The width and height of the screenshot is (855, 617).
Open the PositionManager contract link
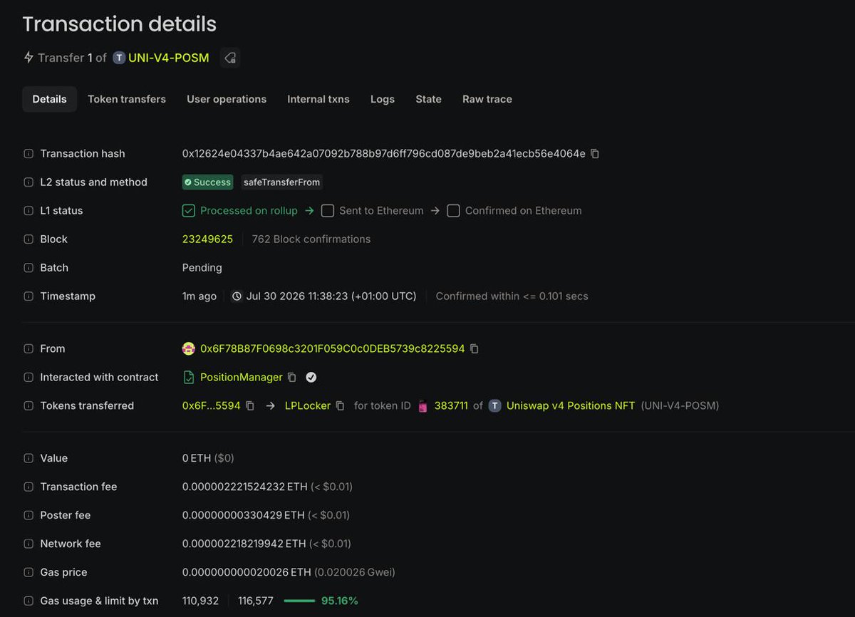pos(242,378)
